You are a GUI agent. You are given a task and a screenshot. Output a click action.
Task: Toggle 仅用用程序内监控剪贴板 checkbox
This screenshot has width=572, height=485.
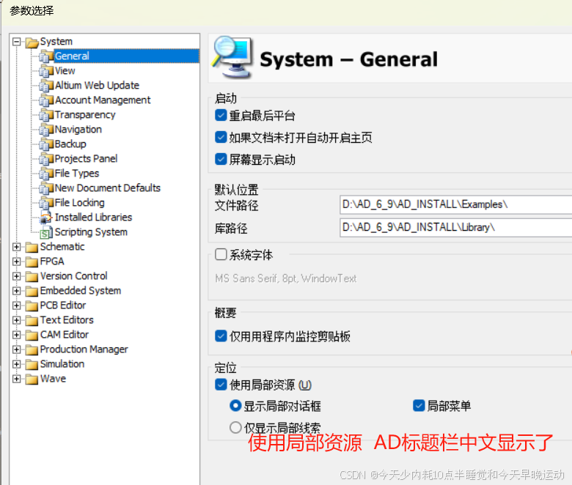[221, 336]
